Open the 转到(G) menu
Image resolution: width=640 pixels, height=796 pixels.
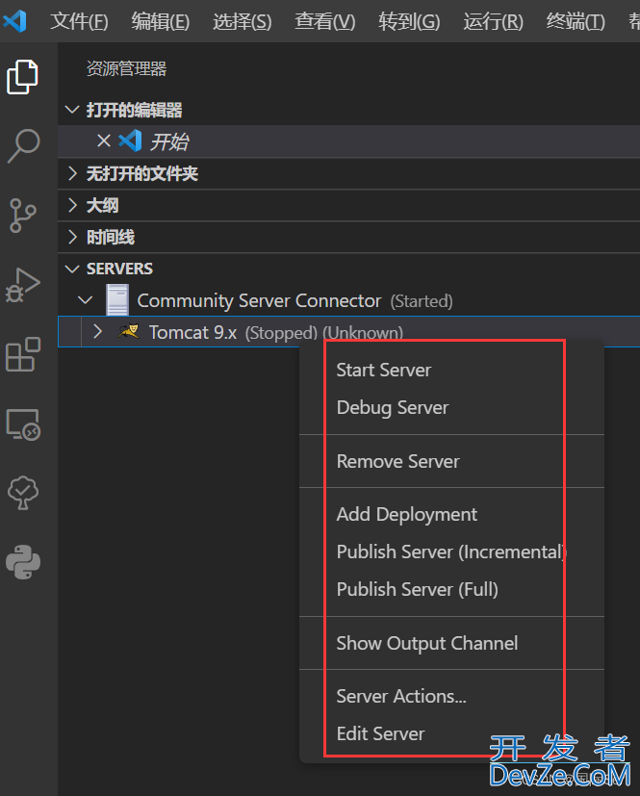pyautogui.click(x=409, y=21)
